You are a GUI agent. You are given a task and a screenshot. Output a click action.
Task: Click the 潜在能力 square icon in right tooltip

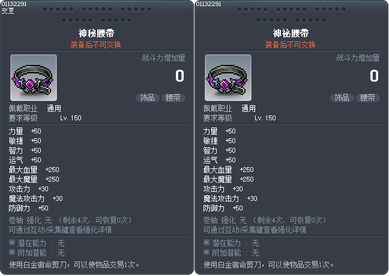[207, 243]
